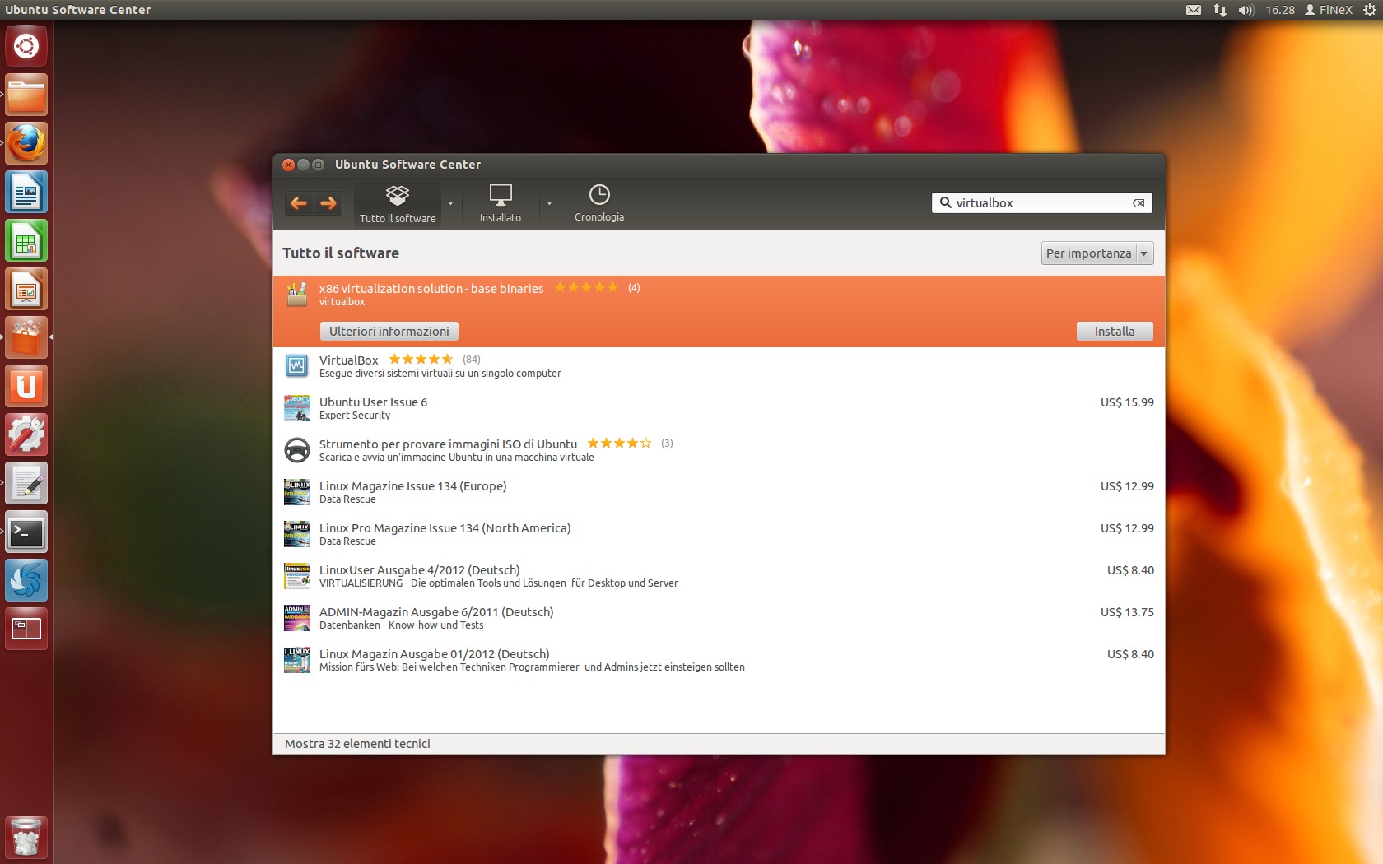Select Strumento per provare immagini ISO entry
This screenshot has height=864, width=1383.
coord(719,450)
